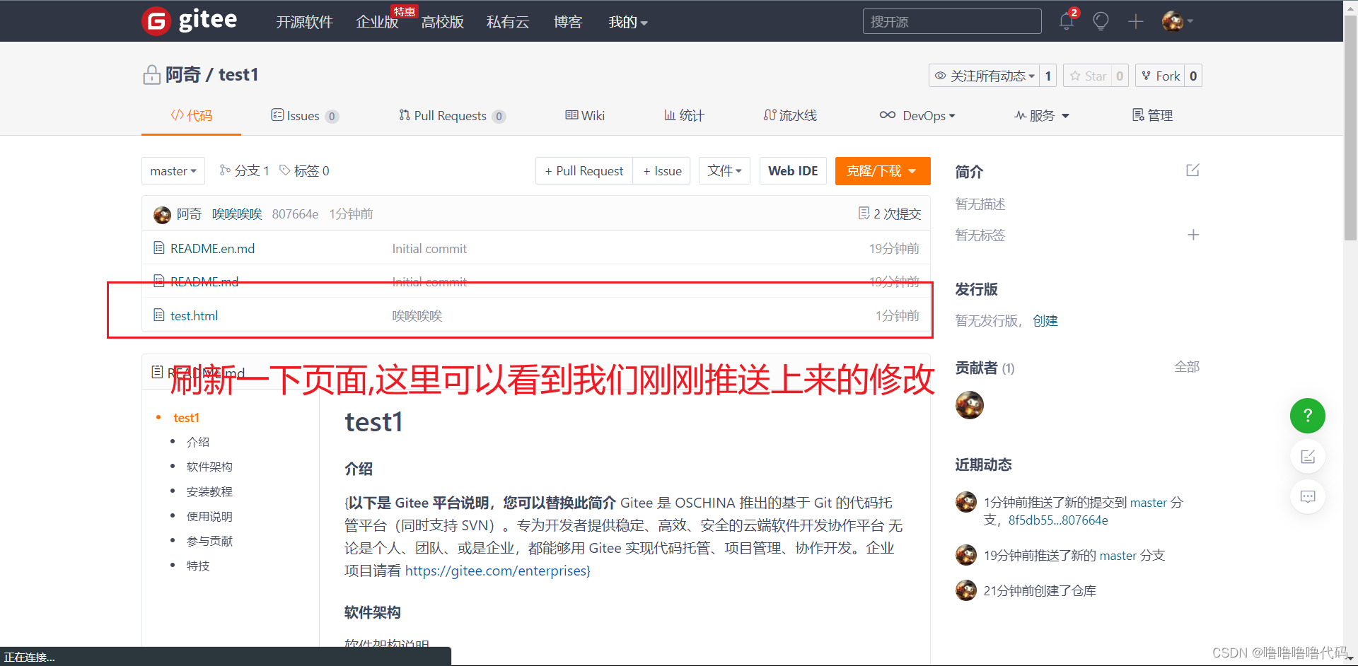
Task: Click 企业版 in top navigation
Action: (377, 22)
